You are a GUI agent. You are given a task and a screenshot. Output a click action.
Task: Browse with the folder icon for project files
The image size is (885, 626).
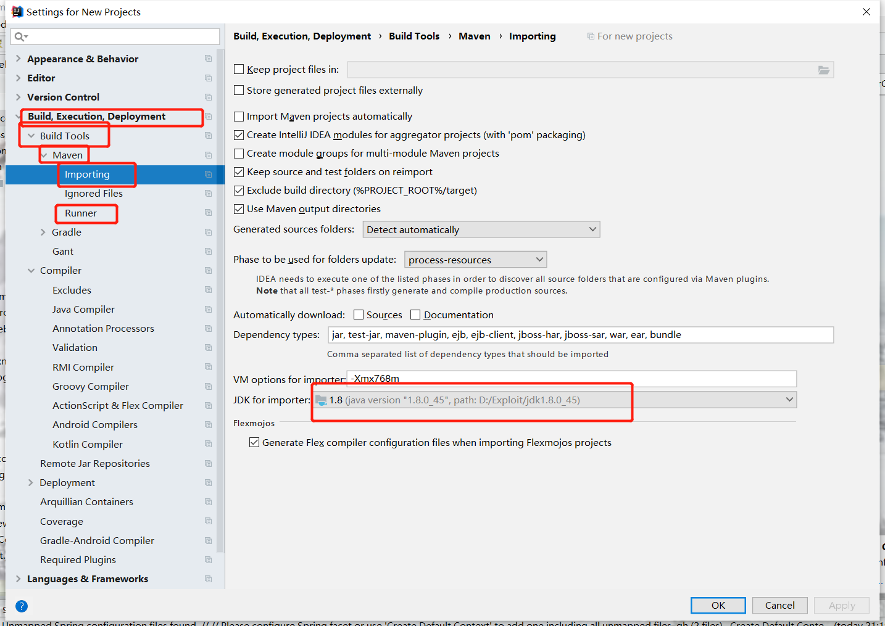pyautogui.click(x=824, y=70)
